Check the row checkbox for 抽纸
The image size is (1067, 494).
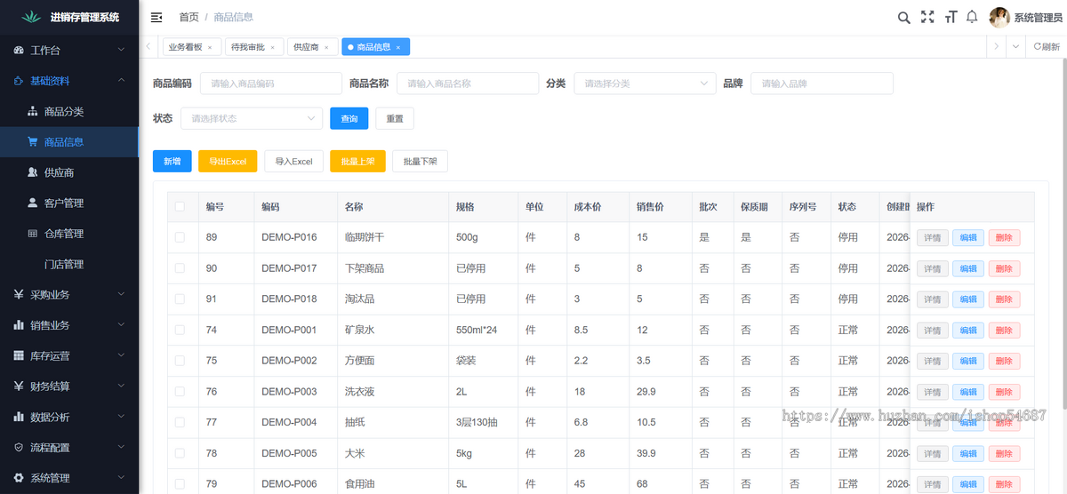(x=180, y=422)
